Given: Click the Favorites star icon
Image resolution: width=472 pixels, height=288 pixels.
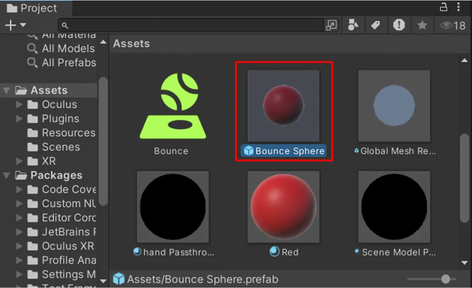Looking at the screenshot, I should (x=422, y=25).
